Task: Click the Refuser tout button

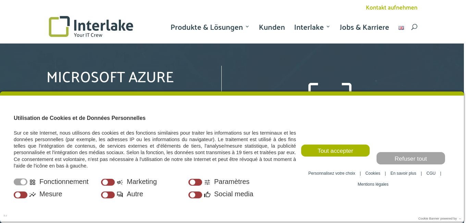Action: [411, 158]
